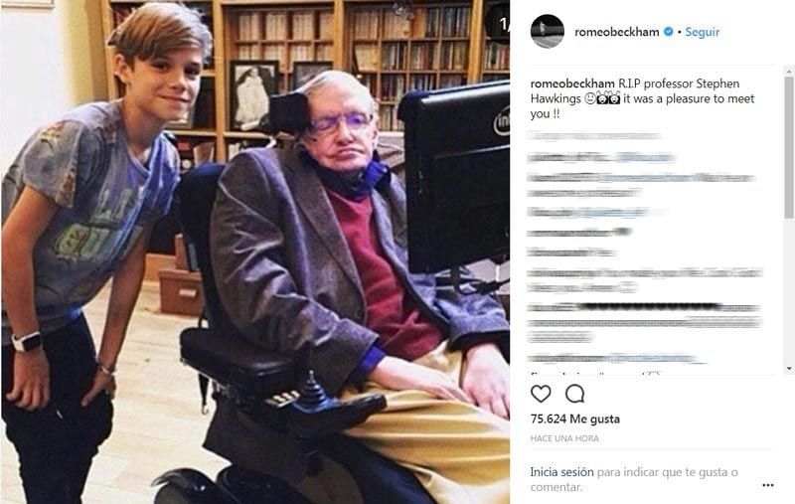Click the blue verified badge

(668, 32)
